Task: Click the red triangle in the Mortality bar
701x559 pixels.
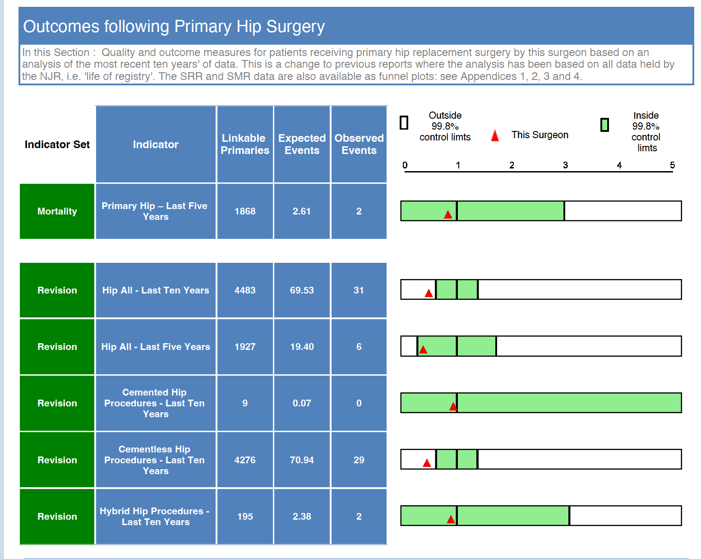Action: pos(447,215)
